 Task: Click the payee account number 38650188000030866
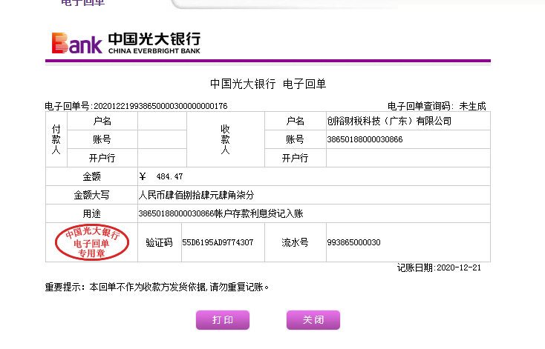coord(365,139)
